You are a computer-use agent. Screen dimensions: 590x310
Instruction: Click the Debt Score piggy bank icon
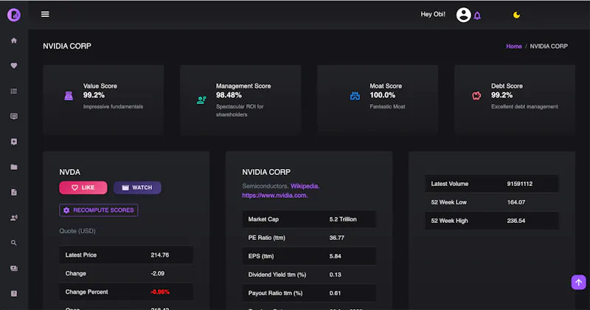[x=476, y=96]
